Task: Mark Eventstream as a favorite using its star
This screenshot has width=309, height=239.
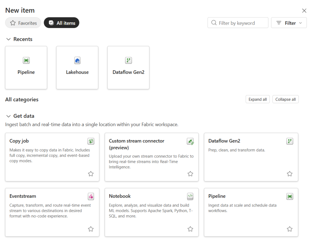Action: click(91, 229)
